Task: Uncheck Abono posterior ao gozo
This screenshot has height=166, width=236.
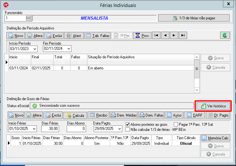Action: tap(127, 124)
